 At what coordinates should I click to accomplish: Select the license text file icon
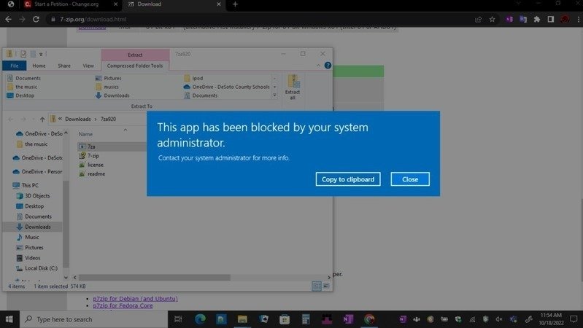(82, 165)
